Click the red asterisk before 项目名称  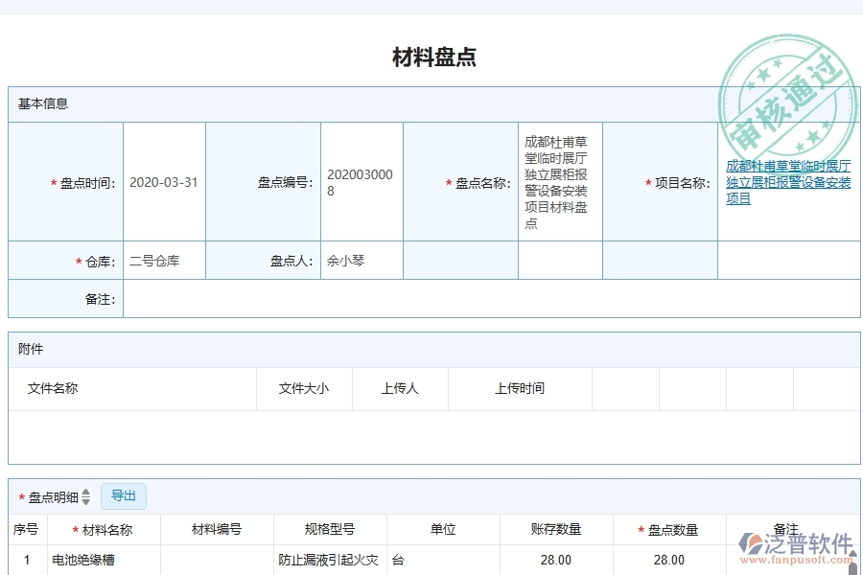[648, 182]
